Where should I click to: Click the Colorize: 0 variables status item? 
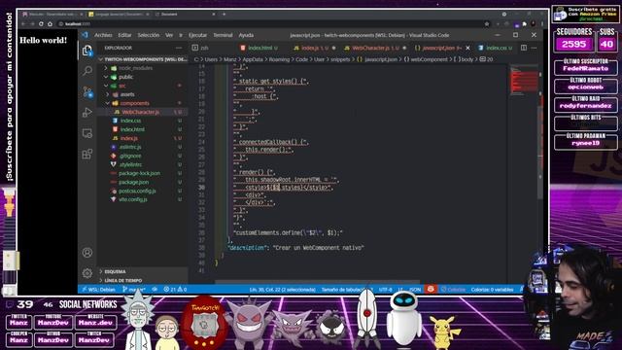[492, 290]
